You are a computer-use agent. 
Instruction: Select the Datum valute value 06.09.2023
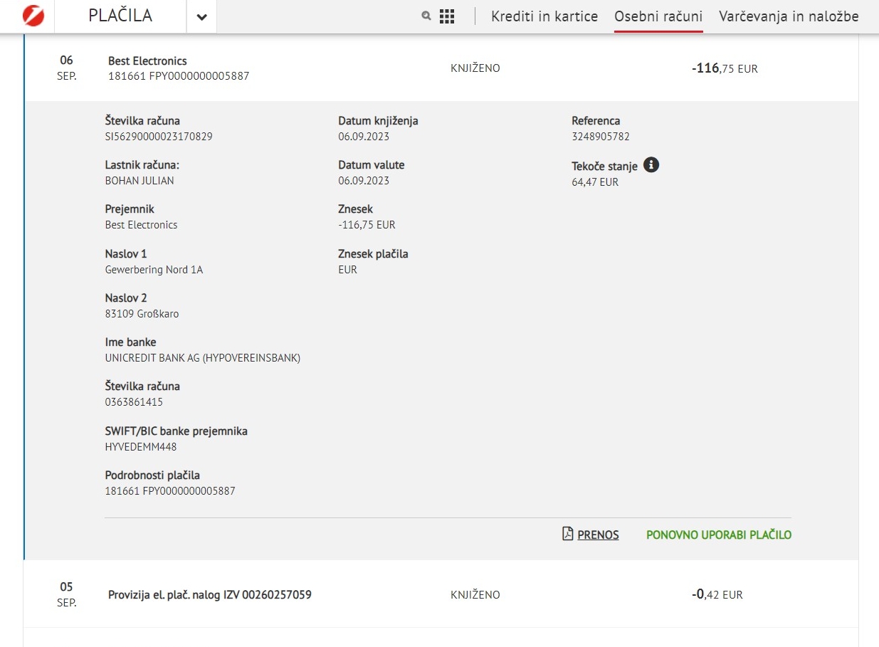click(364, 181)
